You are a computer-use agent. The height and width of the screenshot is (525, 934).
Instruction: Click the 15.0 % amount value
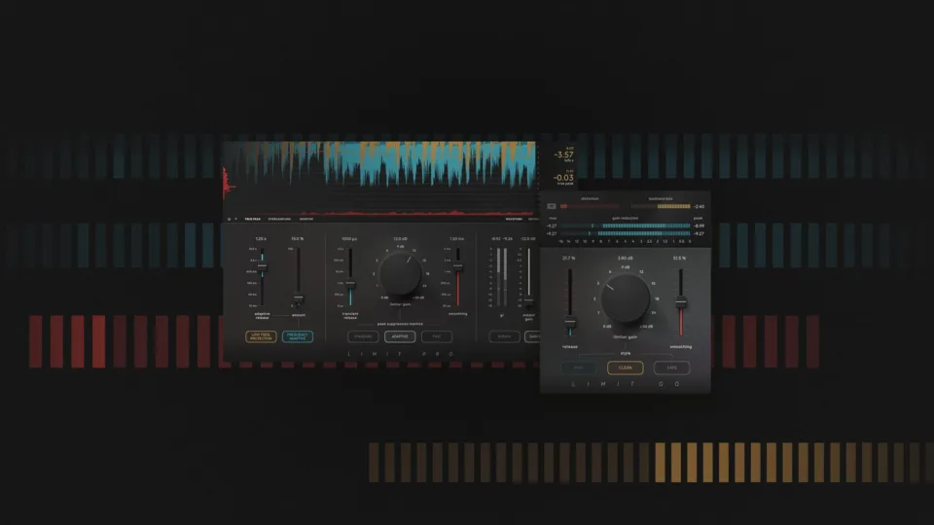tap(298, 239)
